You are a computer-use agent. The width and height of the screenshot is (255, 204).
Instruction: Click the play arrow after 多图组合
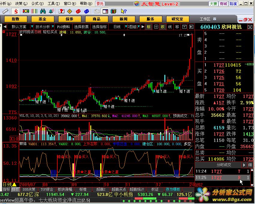(x=143, y=27)
